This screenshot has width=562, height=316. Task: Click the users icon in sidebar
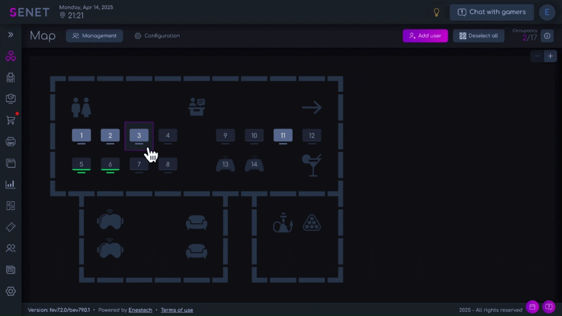(x=11, y=248)
